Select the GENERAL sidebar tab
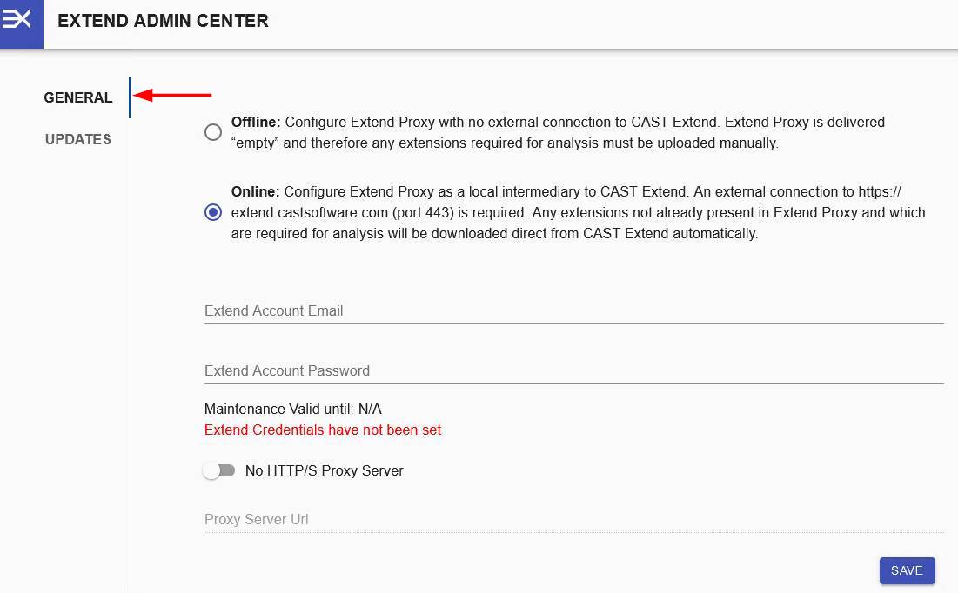 click(x=78, y=97)
